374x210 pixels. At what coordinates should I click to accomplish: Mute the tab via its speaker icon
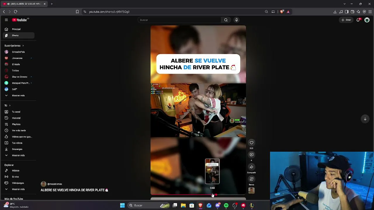8,4
